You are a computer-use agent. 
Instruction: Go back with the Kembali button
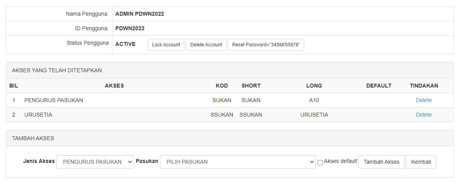tap(421, 162)
